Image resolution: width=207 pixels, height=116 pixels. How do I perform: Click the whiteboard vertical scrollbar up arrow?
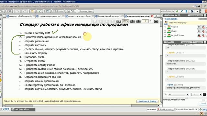pyautogui.click(x=161, y=20)
